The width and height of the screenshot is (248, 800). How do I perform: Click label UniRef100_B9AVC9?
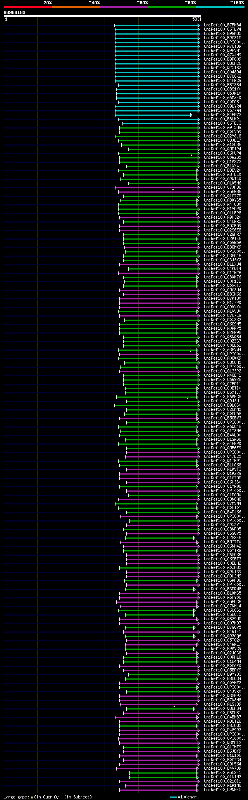coord(222,649)
